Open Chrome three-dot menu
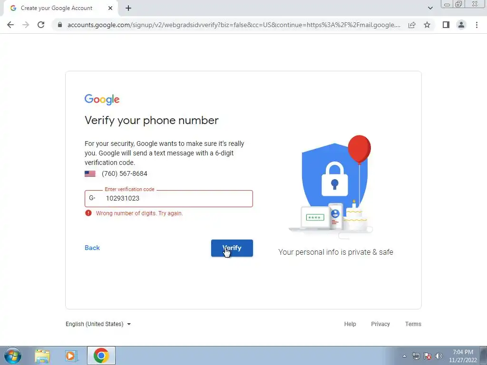Image resolution: width=487 pixels, height=365 pixels. [x=477, y=25]
